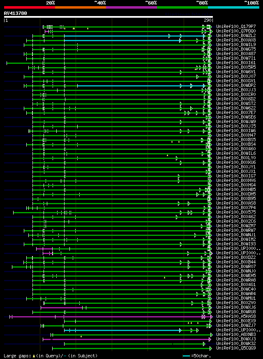Viewport: 263px width, 359px height.
Task: Select the UniRef100_B0WIM2 label
Action: click(x=236, y=240)
